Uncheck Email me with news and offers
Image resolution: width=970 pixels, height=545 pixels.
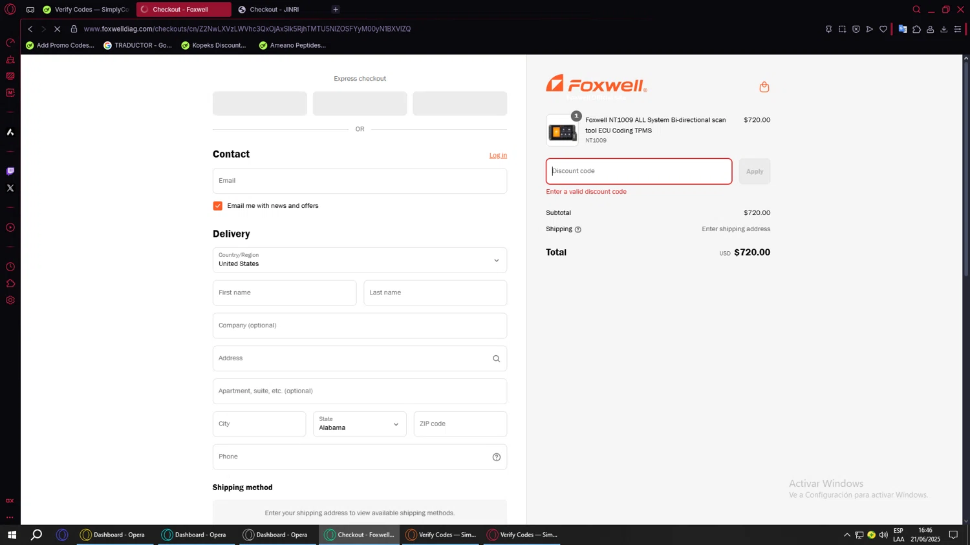218,206
